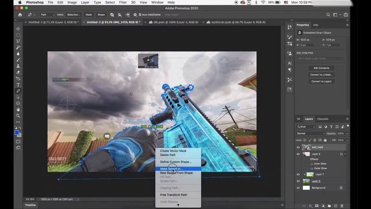Viewport: 371px width, 209px height.
Task: Click the Convert to Layers button
Action: tap(321, 81)
